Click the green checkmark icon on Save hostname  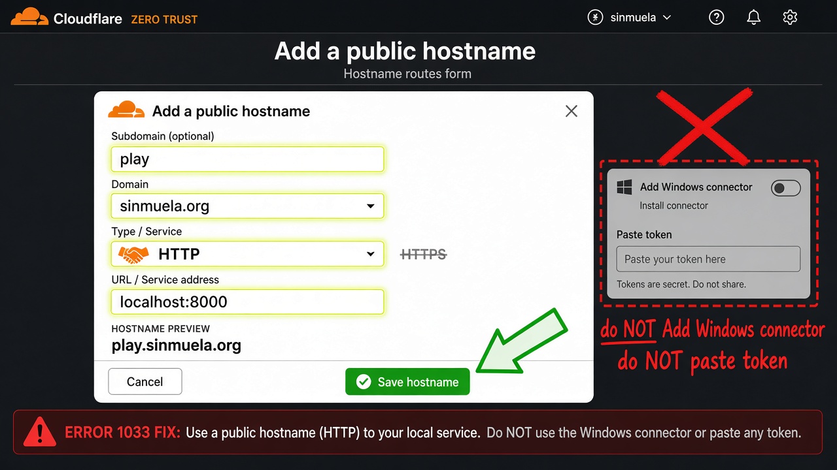[363, 382]
